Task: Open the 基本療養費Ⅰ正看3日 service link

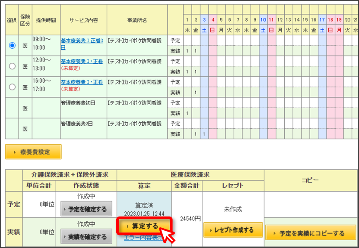Action: pyautogui.click(x=82, y=44)
